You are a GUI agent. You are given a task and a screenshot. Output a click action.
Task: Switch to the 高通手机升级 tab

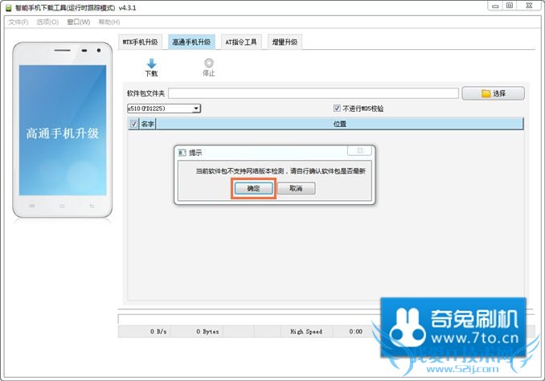tap(191, 42)
